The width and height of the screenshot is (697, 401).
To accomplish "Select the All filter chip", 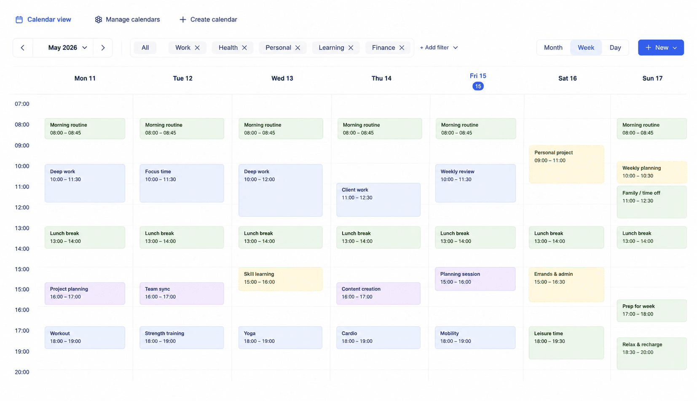I will tap(145, 48).
